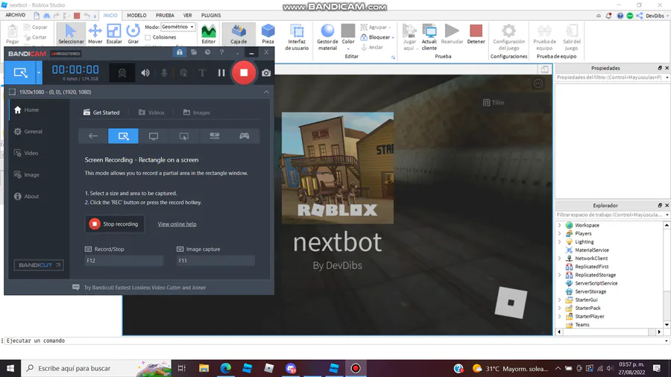Click Windows taskbar search box
This screenshot has width=671, height=377.
point(96,368)
